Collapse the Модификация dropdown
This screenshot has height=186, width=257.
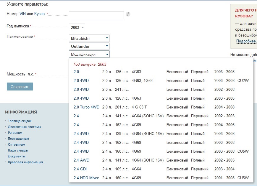[89, 54]
